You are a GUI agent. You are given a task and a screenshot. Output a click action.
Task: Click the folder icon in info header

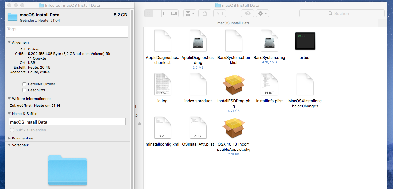pyautogui.click(x=13, y=17)
